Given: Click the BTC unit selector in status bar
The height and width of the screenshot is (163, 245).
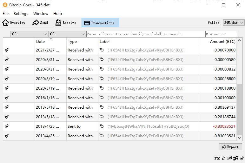Looking at the screenshot, I should click(217, 158).
